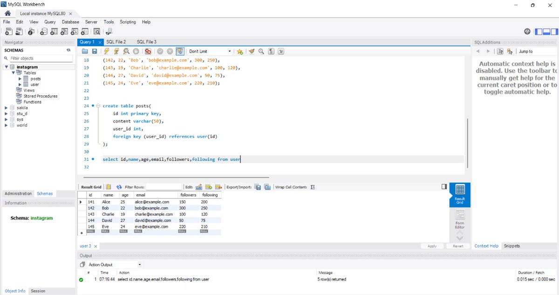Expand the stu_d schema
Viewport: 559px width, 295px height.
[x=7, y=113]
